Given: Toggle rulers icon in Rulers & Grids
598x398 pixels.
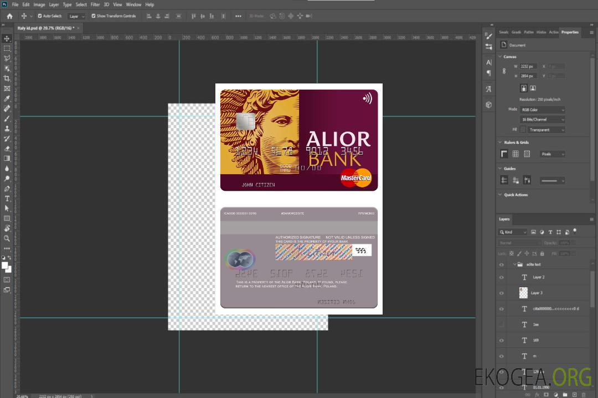Looking at the screenshot, I should tap(504, 154).
